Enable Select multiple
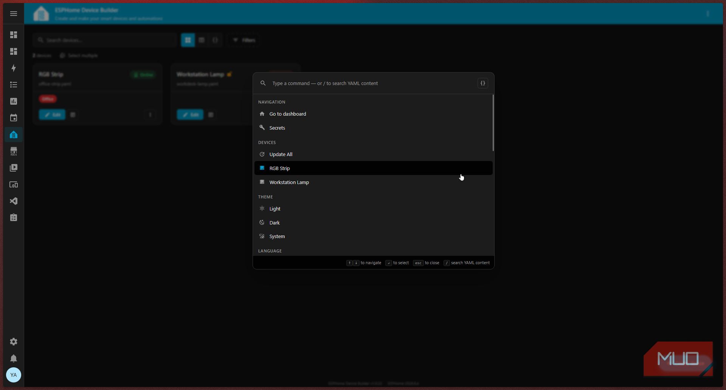 [79, 56]
